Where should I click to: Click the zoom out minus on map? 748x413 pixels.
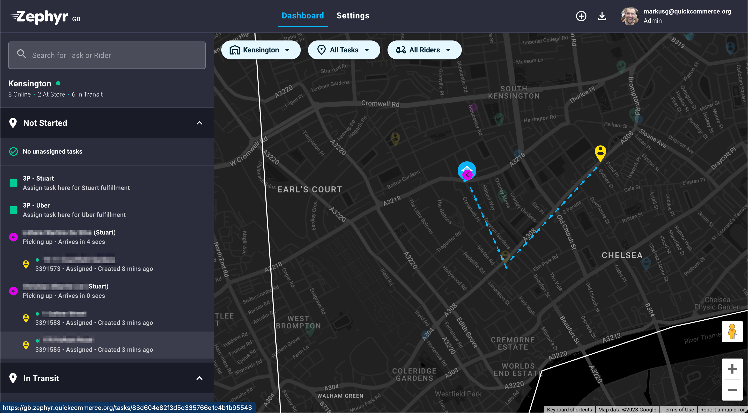tap(732, 390)
